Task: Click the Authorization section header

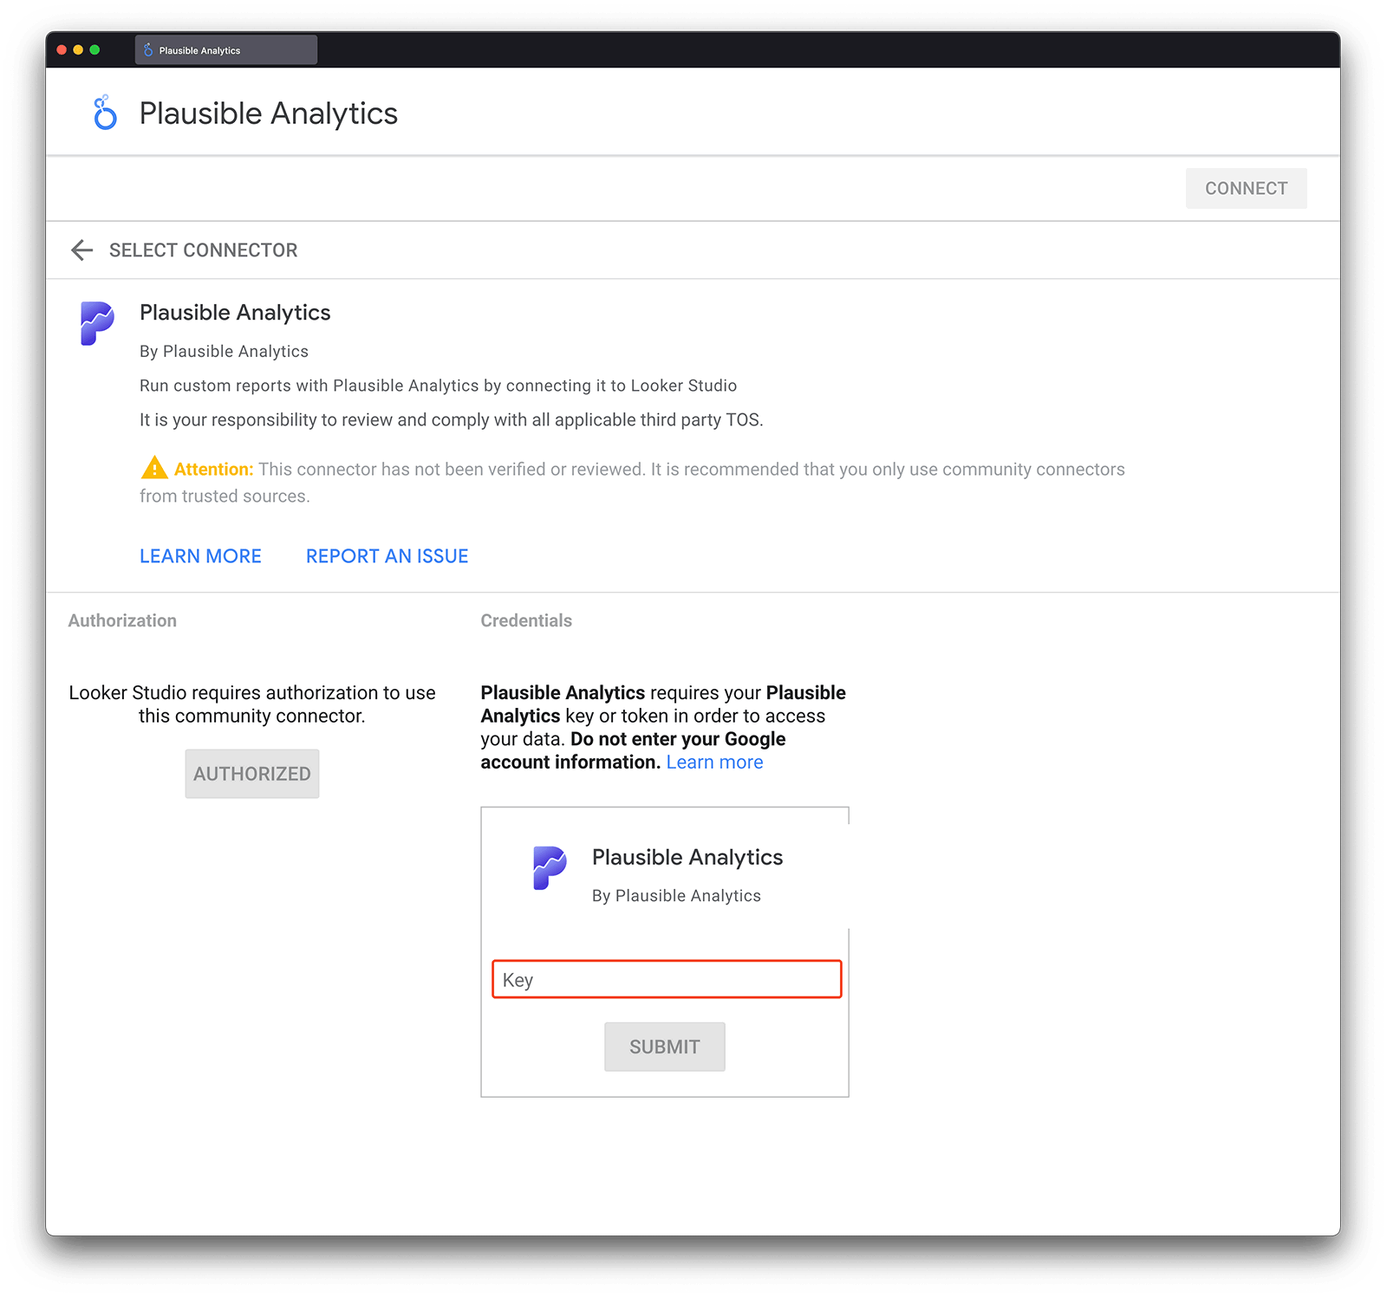Action: (122, 620)
